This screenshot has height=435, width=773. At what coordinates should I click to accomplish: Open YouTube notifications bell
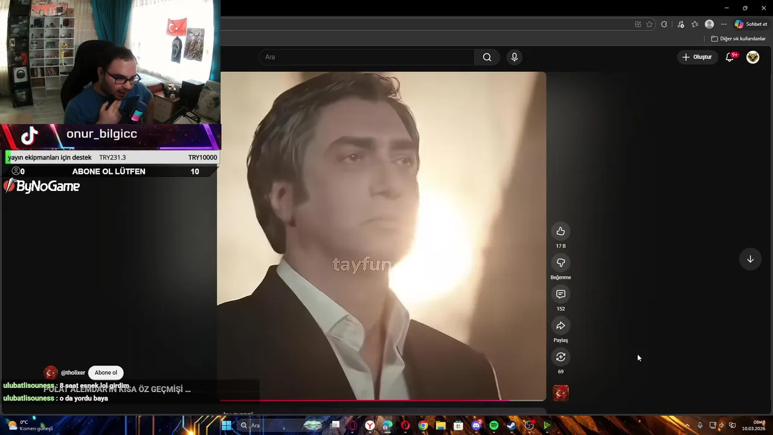[730, 57]
